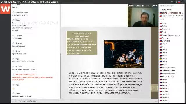
Task: Click reply icon next to ЕленаБорисовна
Action: [x=13, y=12]
